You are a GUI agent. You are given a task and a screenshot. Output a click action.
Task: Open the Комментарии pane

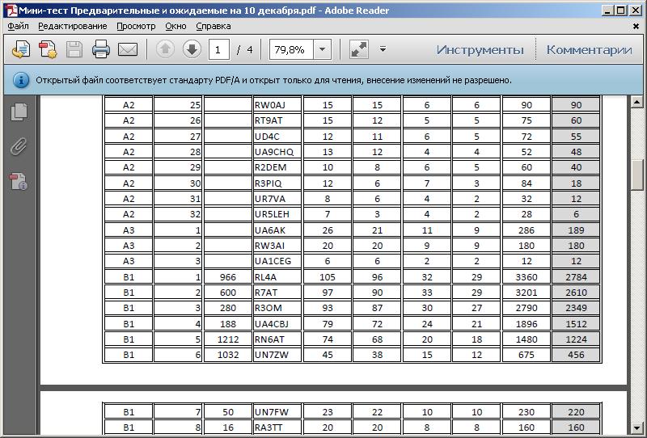pos(590,50)
